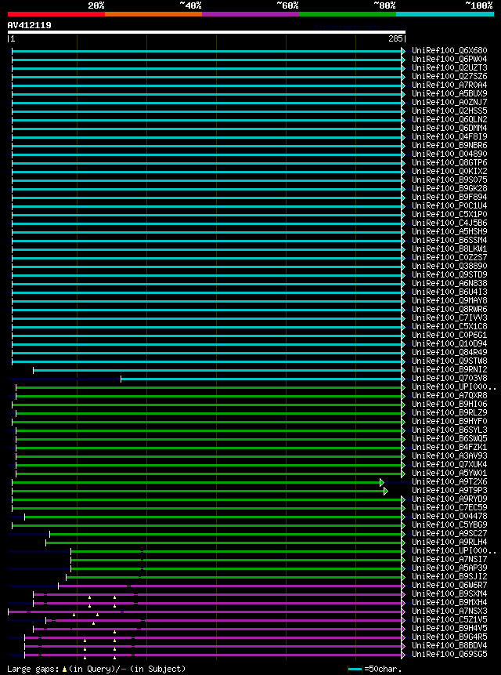Image resolution: width=501 pixels, height=675 pixels.
Task: Select label UniRef100_B4FZK1
Action: 449,448
